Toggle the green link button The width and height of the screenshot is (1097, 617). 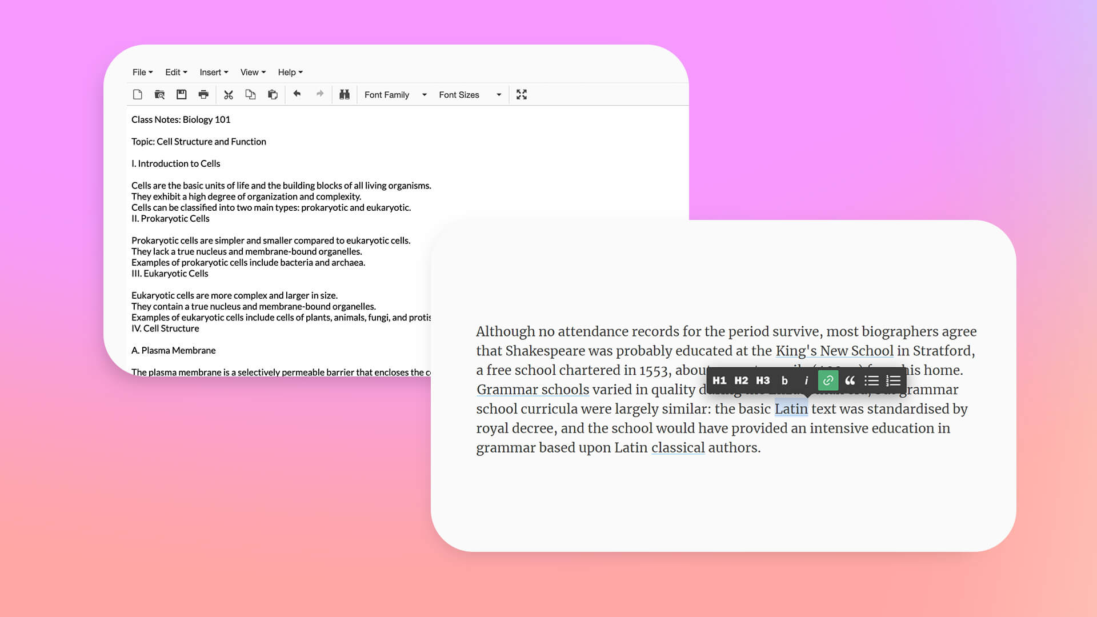(x=828, y=380)
